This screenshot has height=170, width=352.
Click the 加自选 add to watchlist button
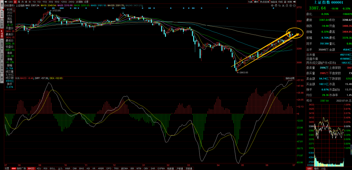pos(273,2)
